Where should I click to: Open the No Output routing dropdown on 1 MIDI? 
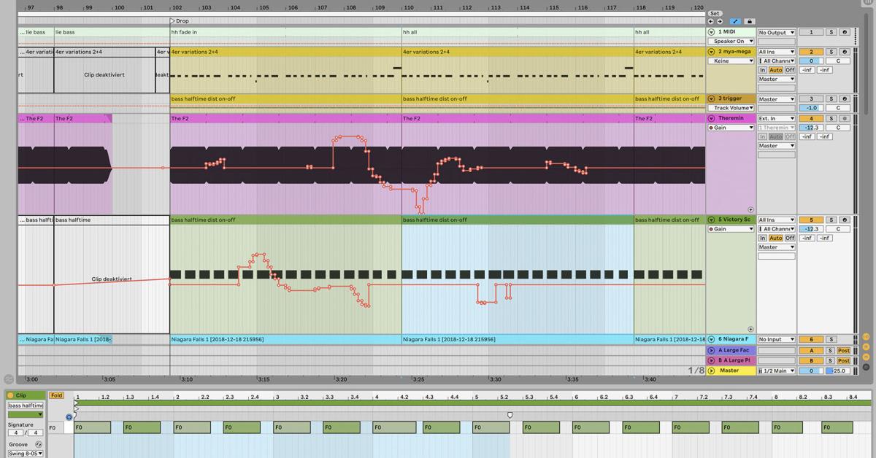pyautogui.click(x=777, y=32)
